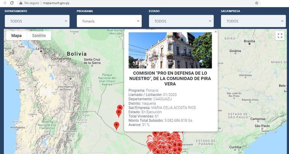Click the Antofagasta city label
289x154 pixels.
17,127
